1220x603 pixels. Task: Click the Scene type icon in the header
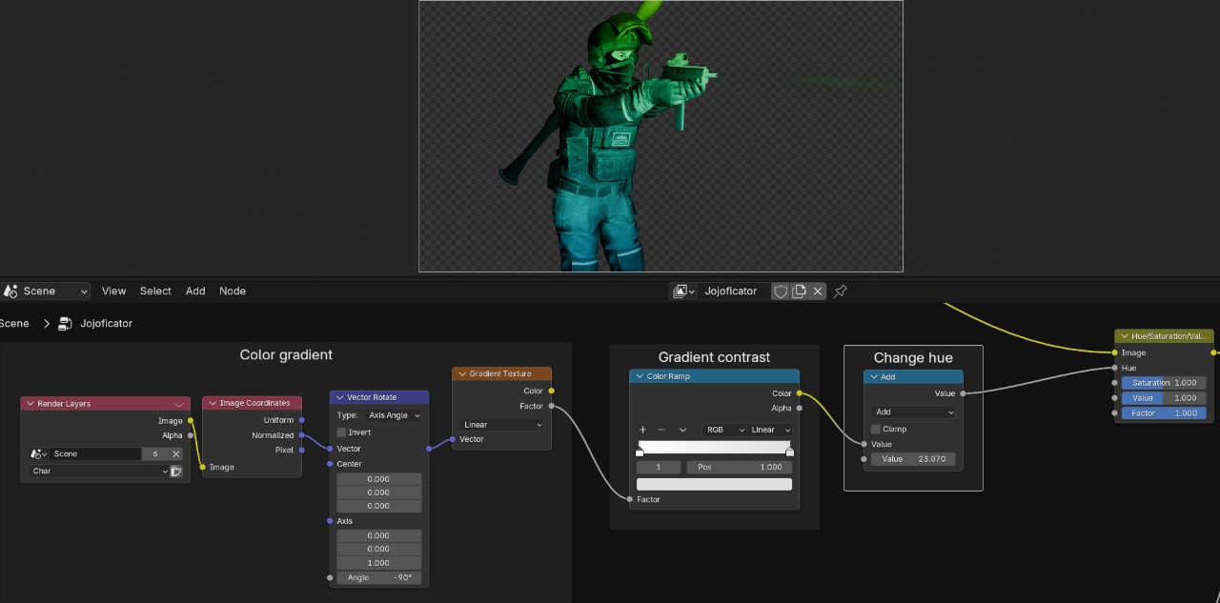pos(11,291)
